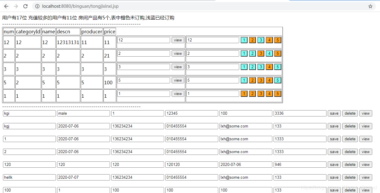This screenshot has width=380, height=193.
Task: Go back to the previous browser page
Action: (x=6, y=6)
